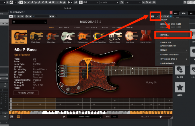Select the Erase tool
This screenshot has width=195, height=126.
(x=32, y=2)
